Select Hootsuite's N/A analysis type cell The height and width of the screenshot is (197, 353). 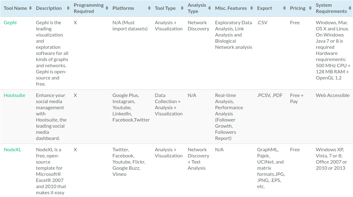192,95
